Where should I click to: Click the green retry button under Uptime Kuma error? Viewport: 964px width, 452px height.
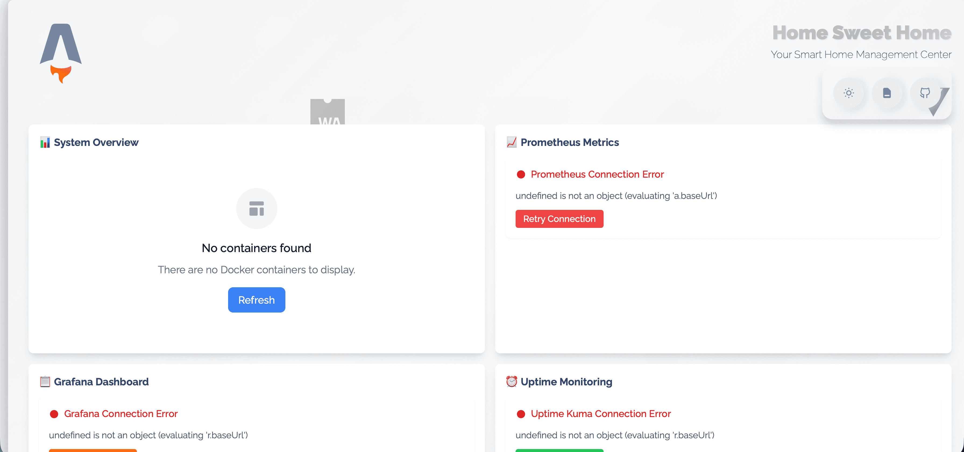(x=559, y=450)
